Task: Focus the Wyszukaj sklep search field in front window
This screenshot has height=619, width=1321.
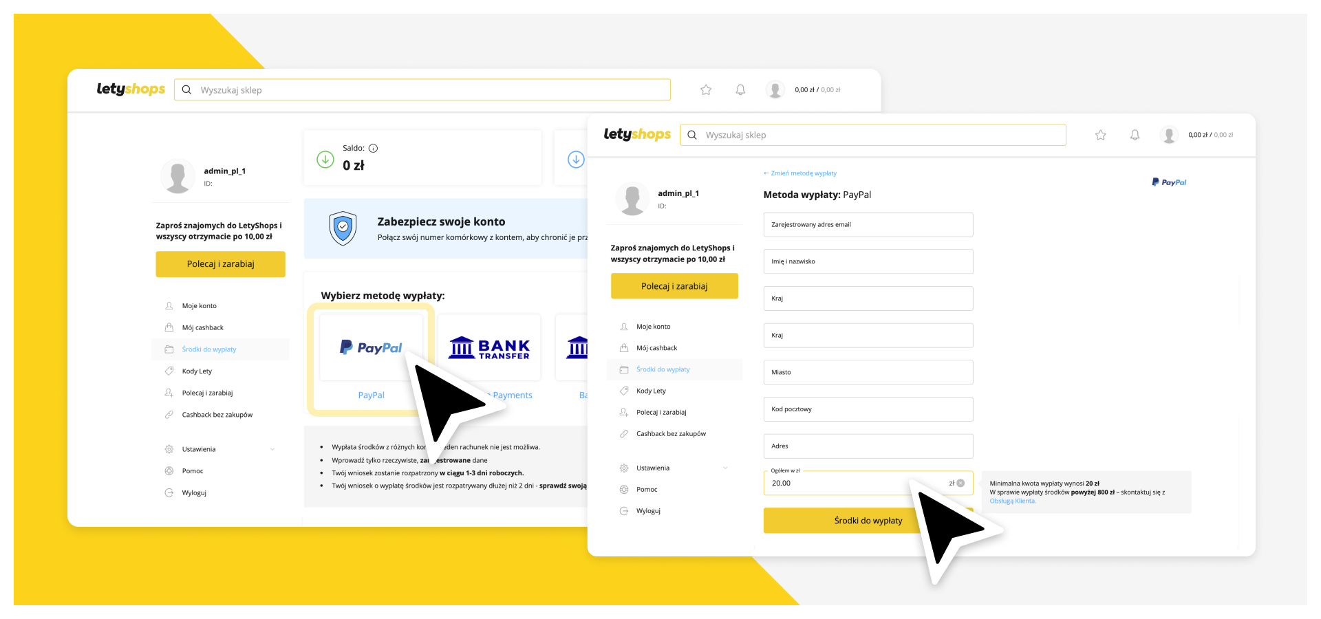Action: click(x=873, y=135)
